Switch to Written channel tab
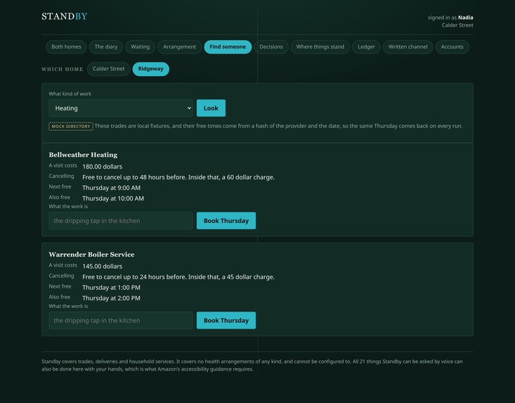The height and width of the screenshot is (403, 515). (x=408, y=46)
